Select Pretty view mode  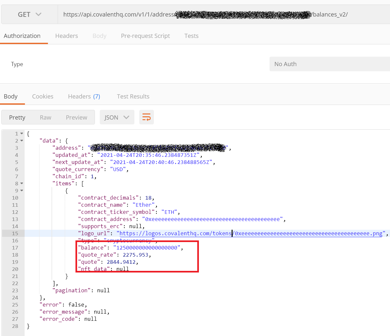tap(17, 117)
